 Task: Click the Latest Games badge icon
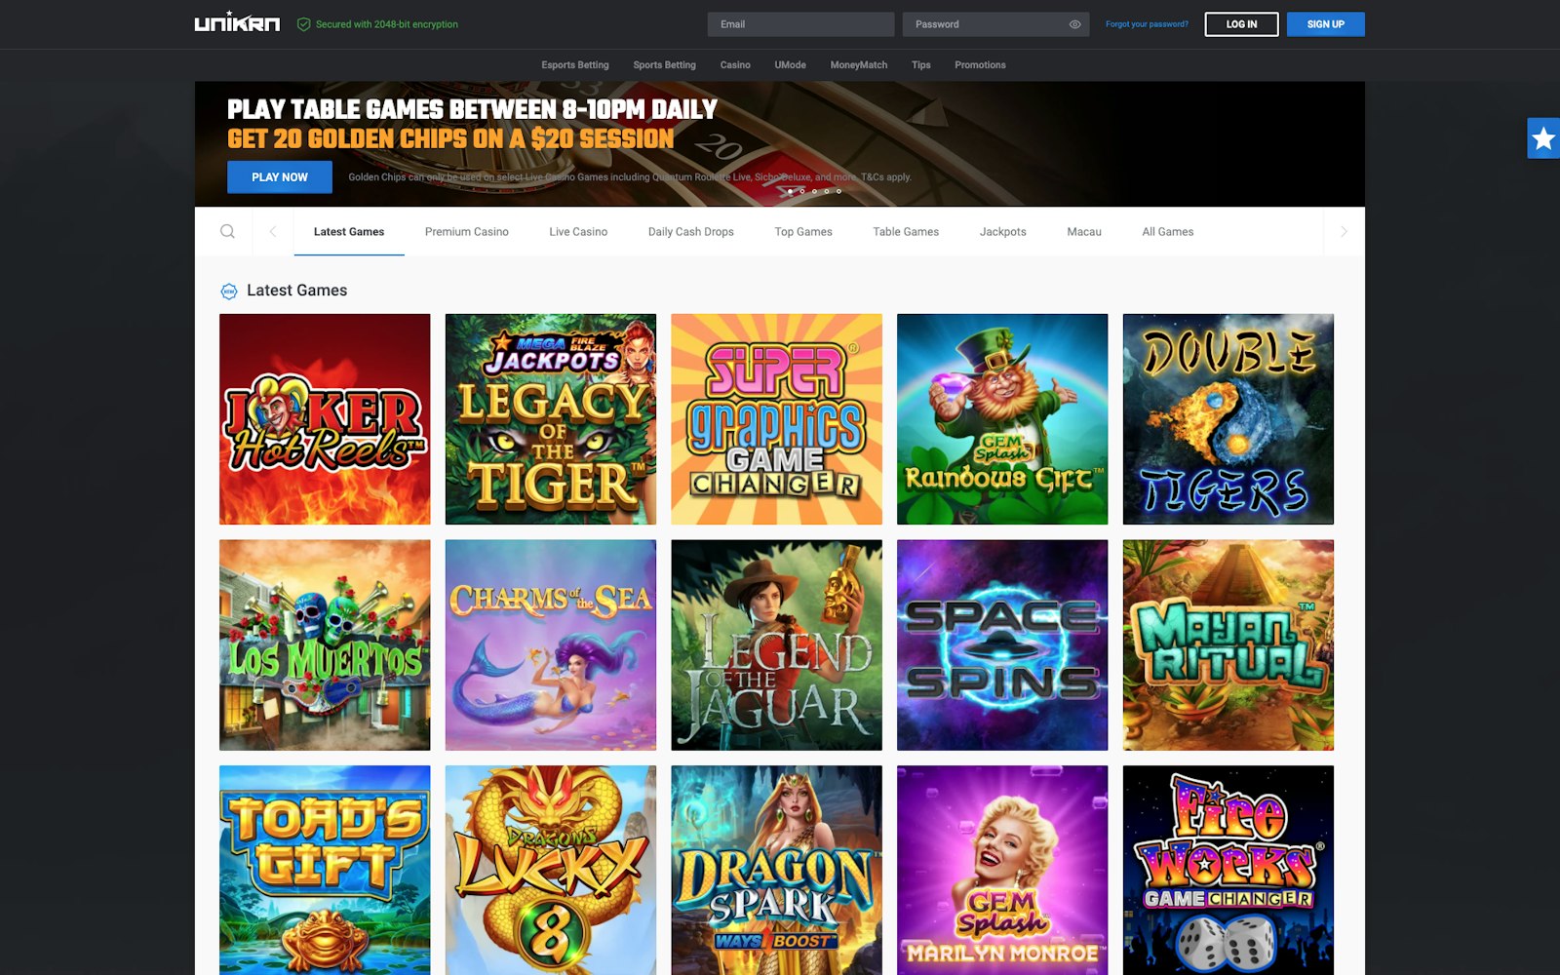[x=229, y=292]
